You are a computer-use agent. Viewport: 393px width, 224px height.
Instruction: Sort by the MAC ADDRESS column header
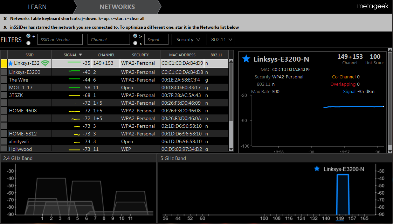[182, 55]
